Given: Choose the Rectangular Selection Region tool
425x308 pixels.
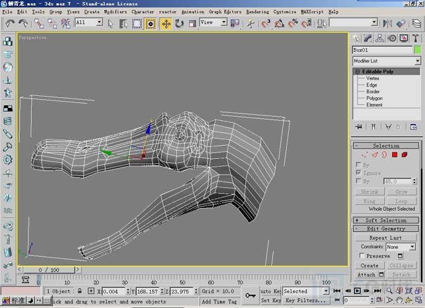Looking at the screenshot, I should tap(137, 24).
